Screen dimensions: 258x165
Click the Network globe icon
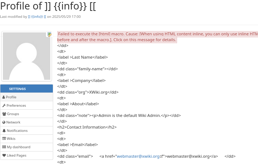[4, 122]
